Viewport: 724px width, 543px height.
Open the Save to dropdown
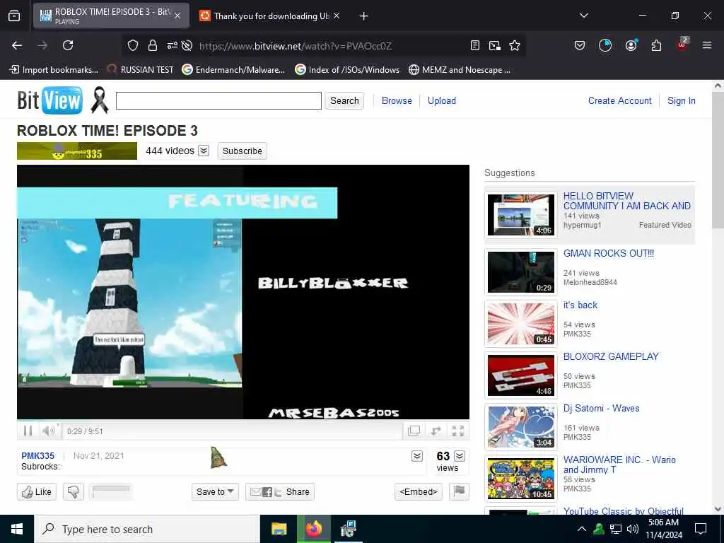click(215, 492)
